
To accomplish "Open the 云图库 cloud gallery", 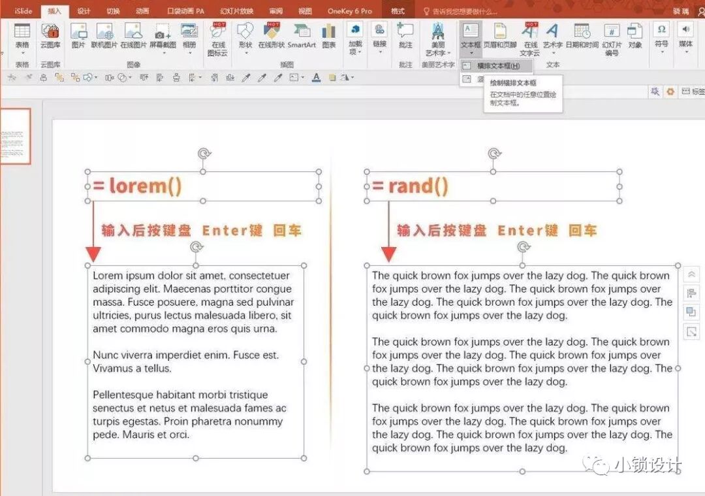I will tap(50, 35).
